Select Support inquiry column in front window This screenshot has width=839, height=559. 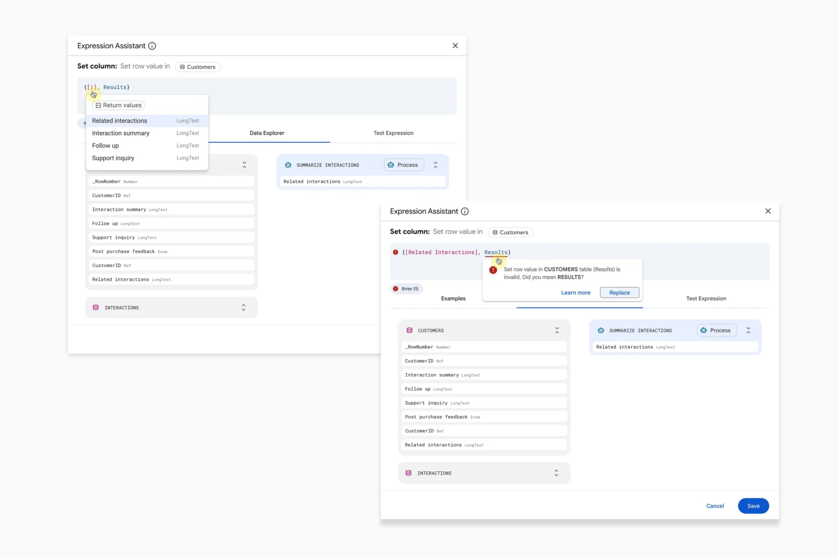click(x=484, y=403)
